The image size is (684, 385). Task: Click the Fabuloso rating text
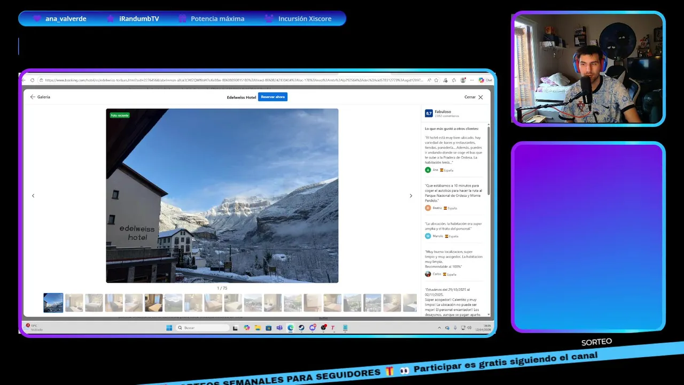(x=443, y=112)
